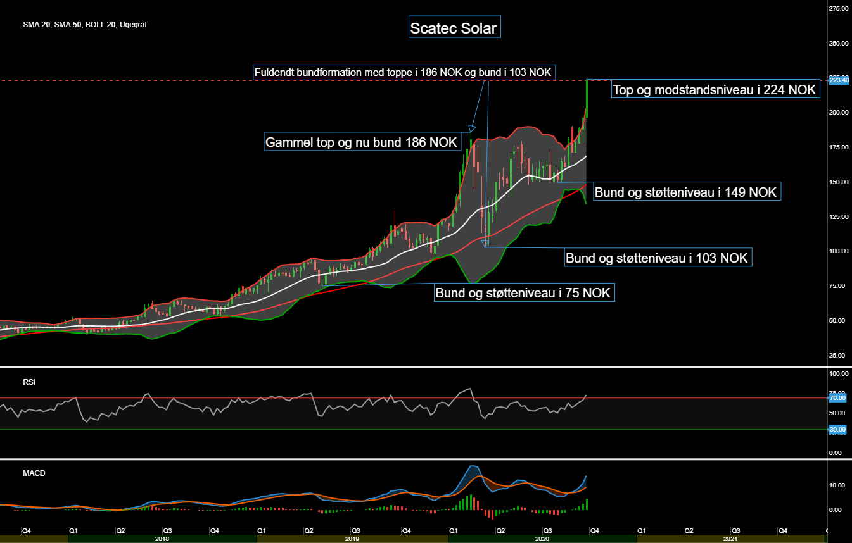Click the 2018 year label on time axis
Screen dimensions: 852x543
pyautogui.click(x=162, y=539)
